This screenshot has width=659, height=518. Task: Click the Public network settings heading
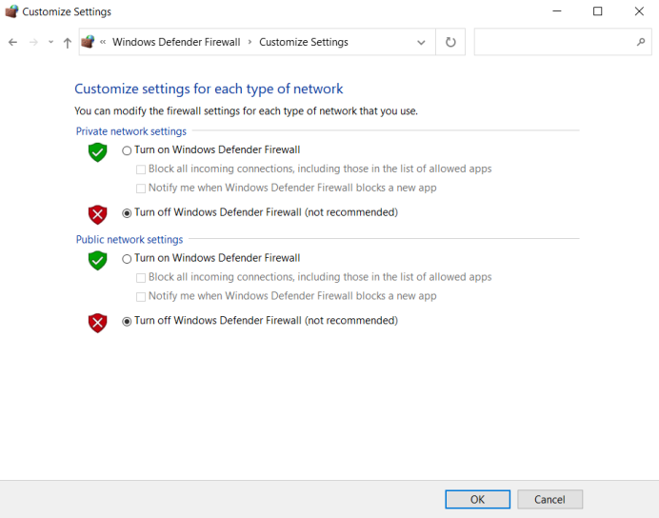tap(130, 239)
